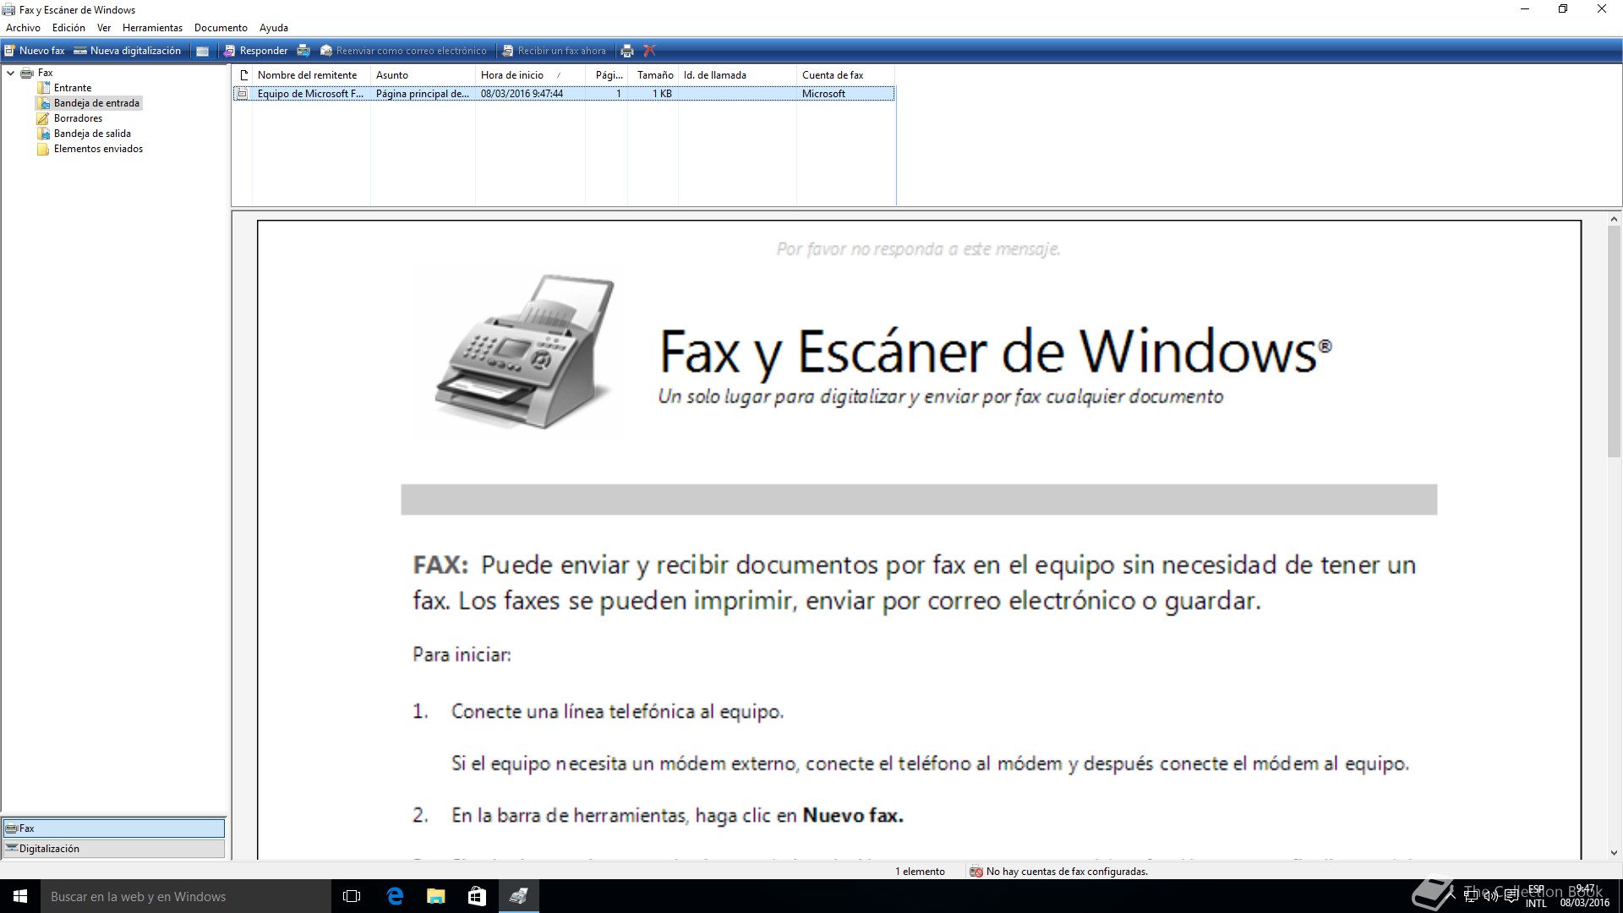The image size is (1623, 913).
Task: Sort by Asunto column header
Action: tap(423, 75)
